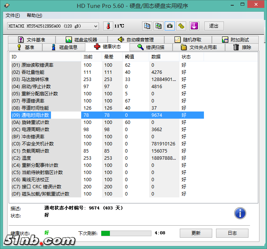267x249 pixels.
Task: Click the blue info icon
Action: coord(240,213)
